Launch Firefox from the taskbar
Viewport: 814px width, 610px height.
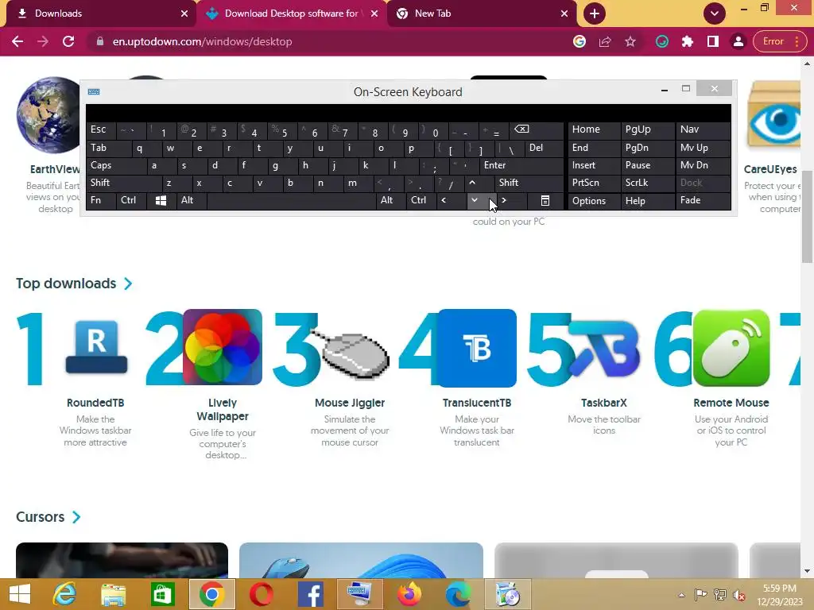(x=409, y=594)
